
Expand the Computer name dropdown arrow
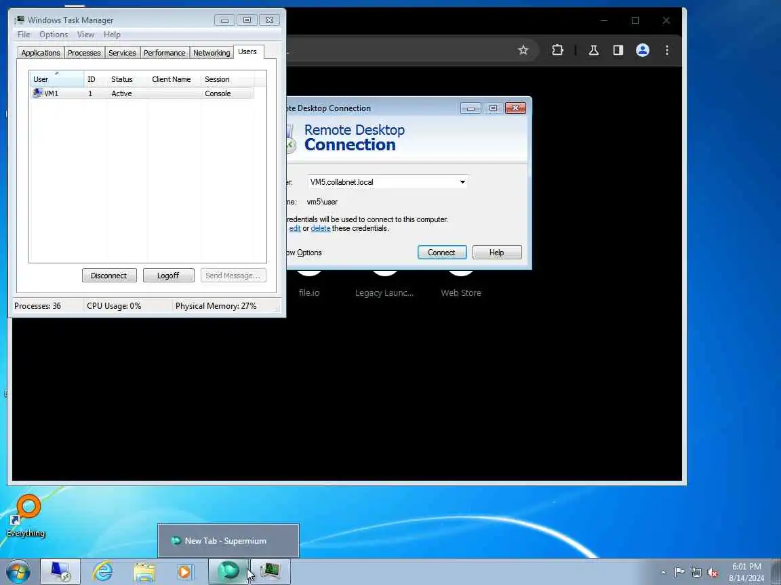463,182
